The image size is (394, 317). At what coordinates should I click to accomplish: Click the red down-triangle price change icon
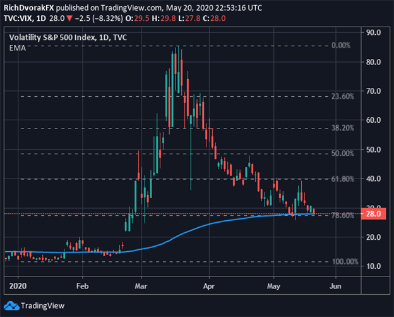point(69,18)
